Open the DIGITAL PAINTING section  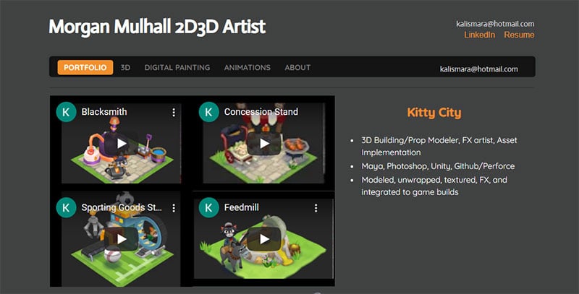(x=177, y=67)
